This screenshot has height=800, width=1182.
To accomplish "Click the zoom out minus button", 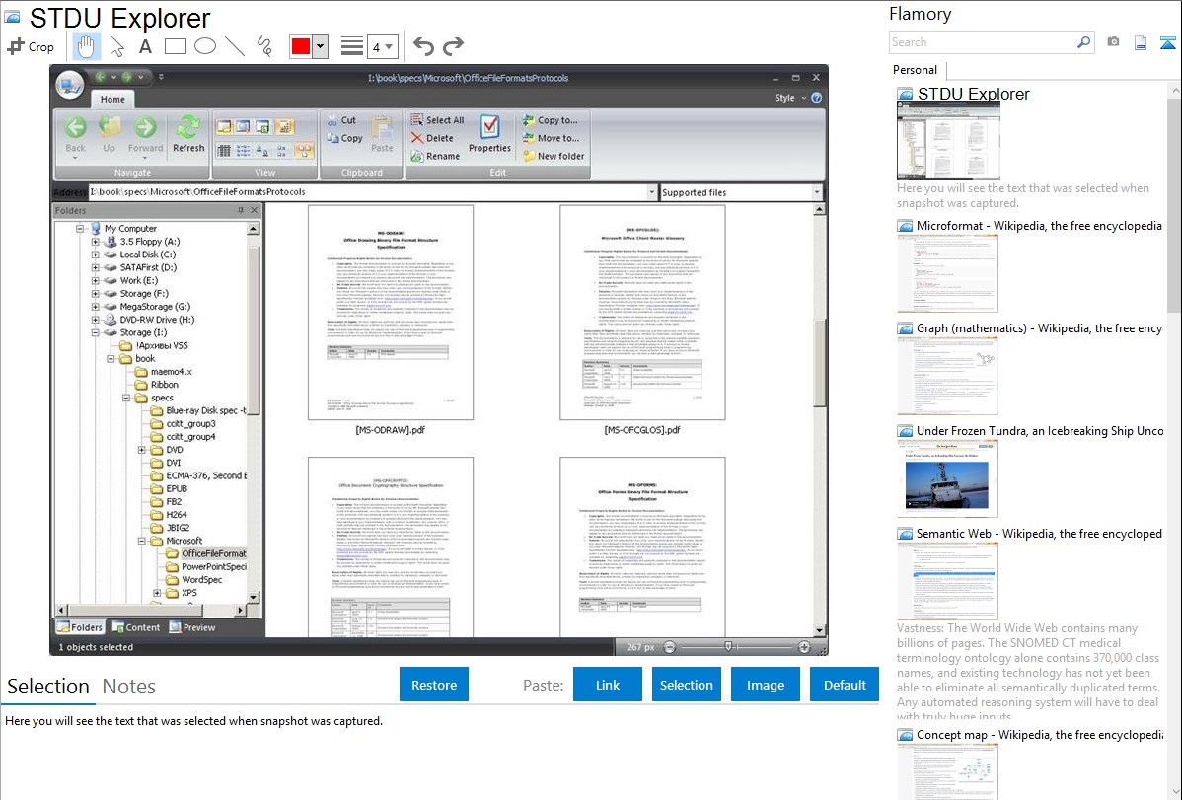I will click(669, 647).
